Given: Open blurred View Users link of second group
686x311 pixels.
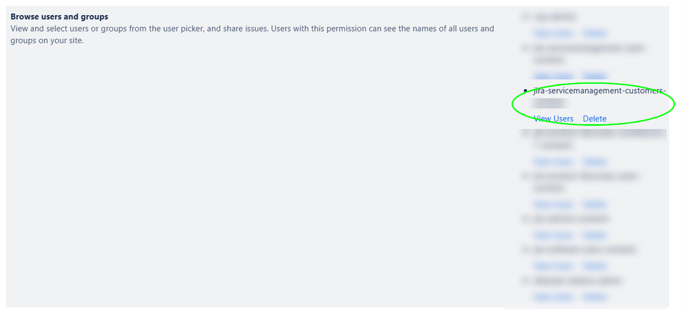Looking at the screenshot, I should pos(553,76).
